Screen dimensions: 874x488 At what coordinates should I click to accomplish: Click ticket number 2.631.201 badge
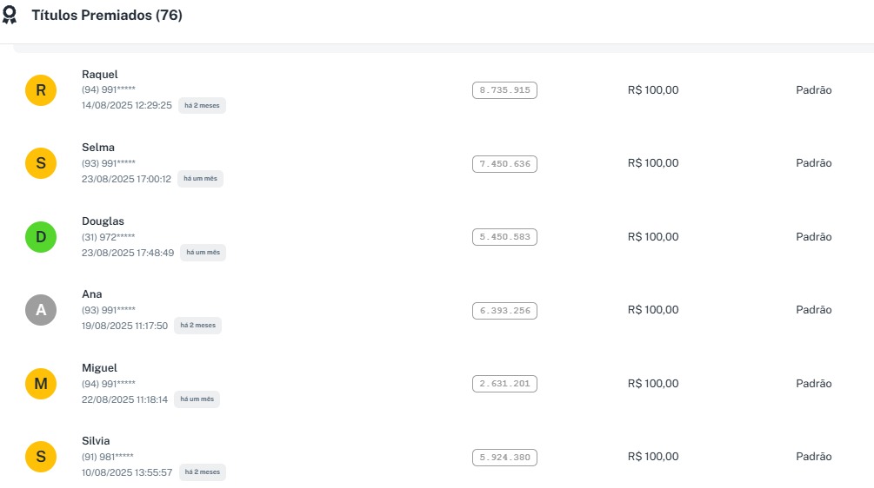(504, 384)
